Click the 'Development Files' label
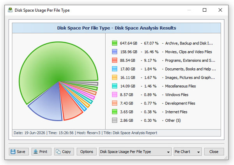Viewport: 234px width, 165px height. click(180, 103)
